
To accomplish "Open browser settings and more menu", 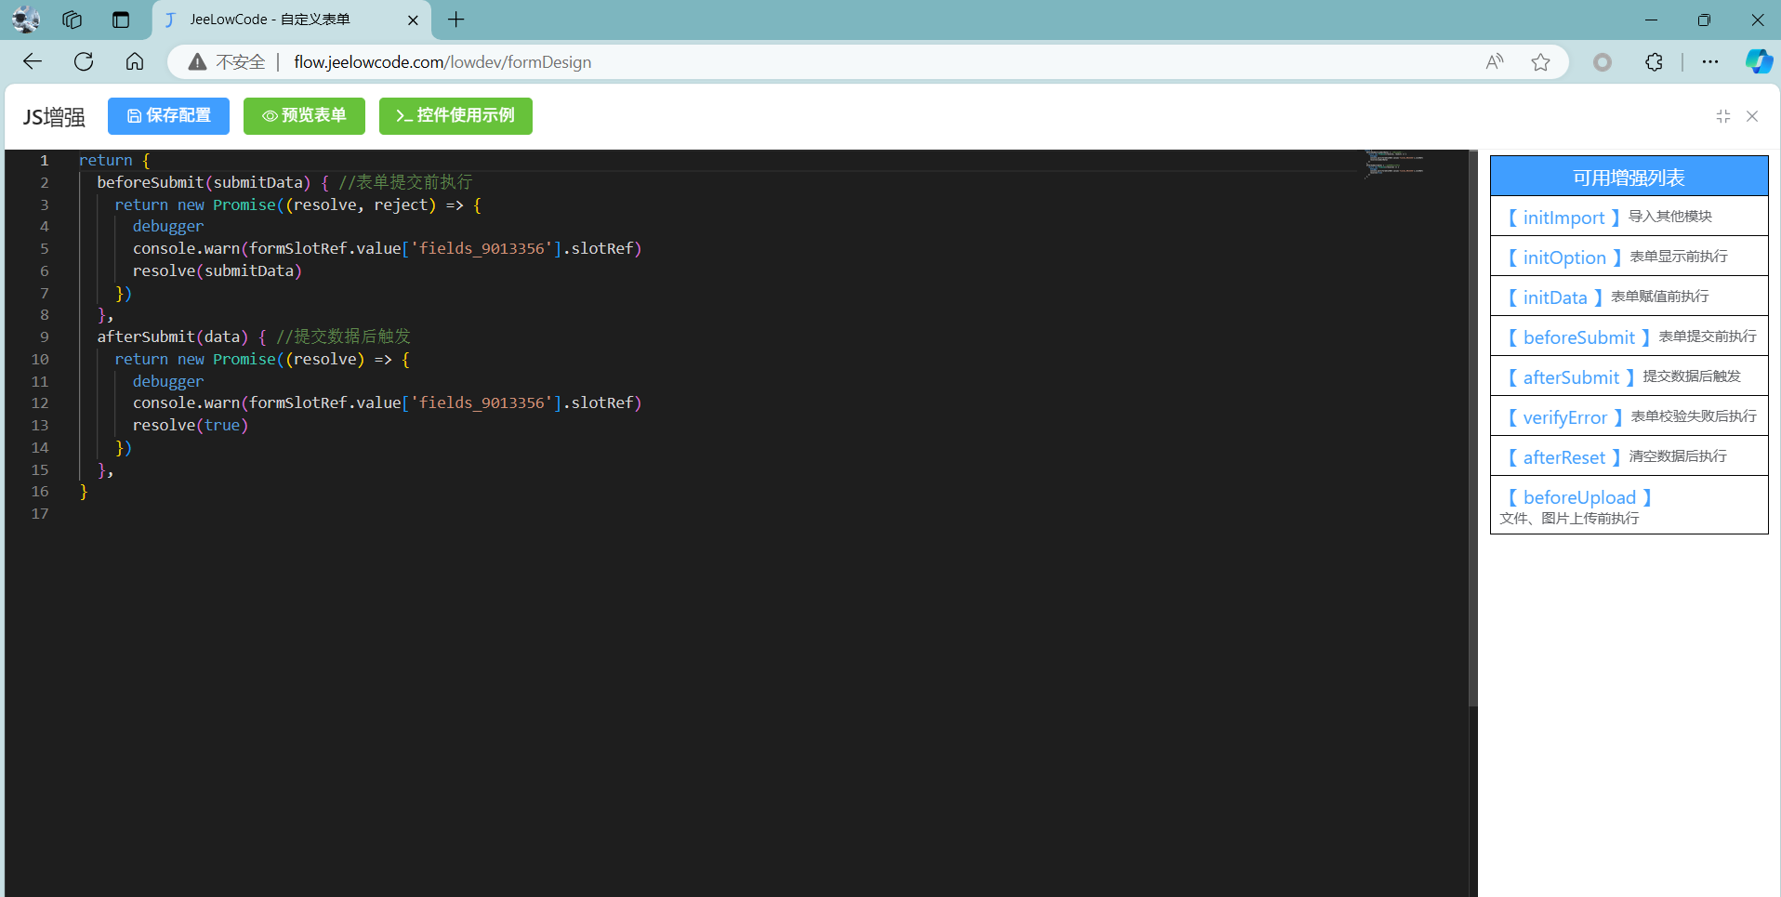I will pos(1710,62).
